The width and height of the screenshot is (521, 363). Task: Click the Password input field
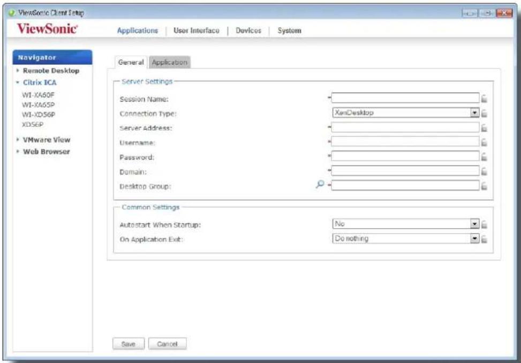pos(405,156)
